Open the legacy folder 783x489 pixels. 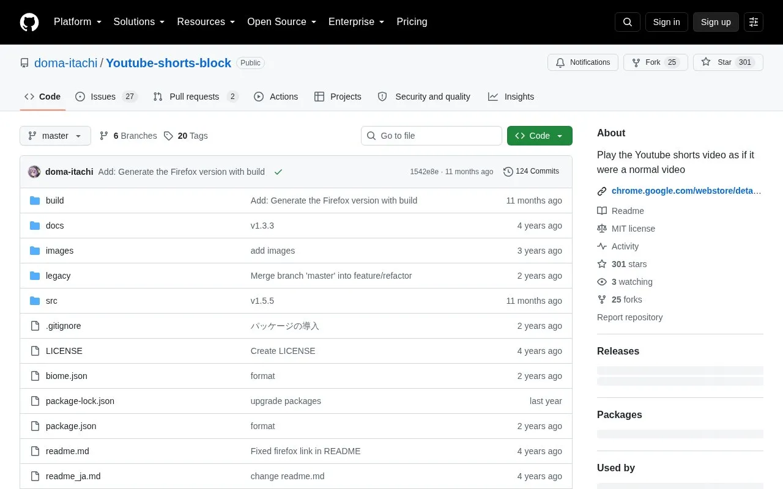58,276
